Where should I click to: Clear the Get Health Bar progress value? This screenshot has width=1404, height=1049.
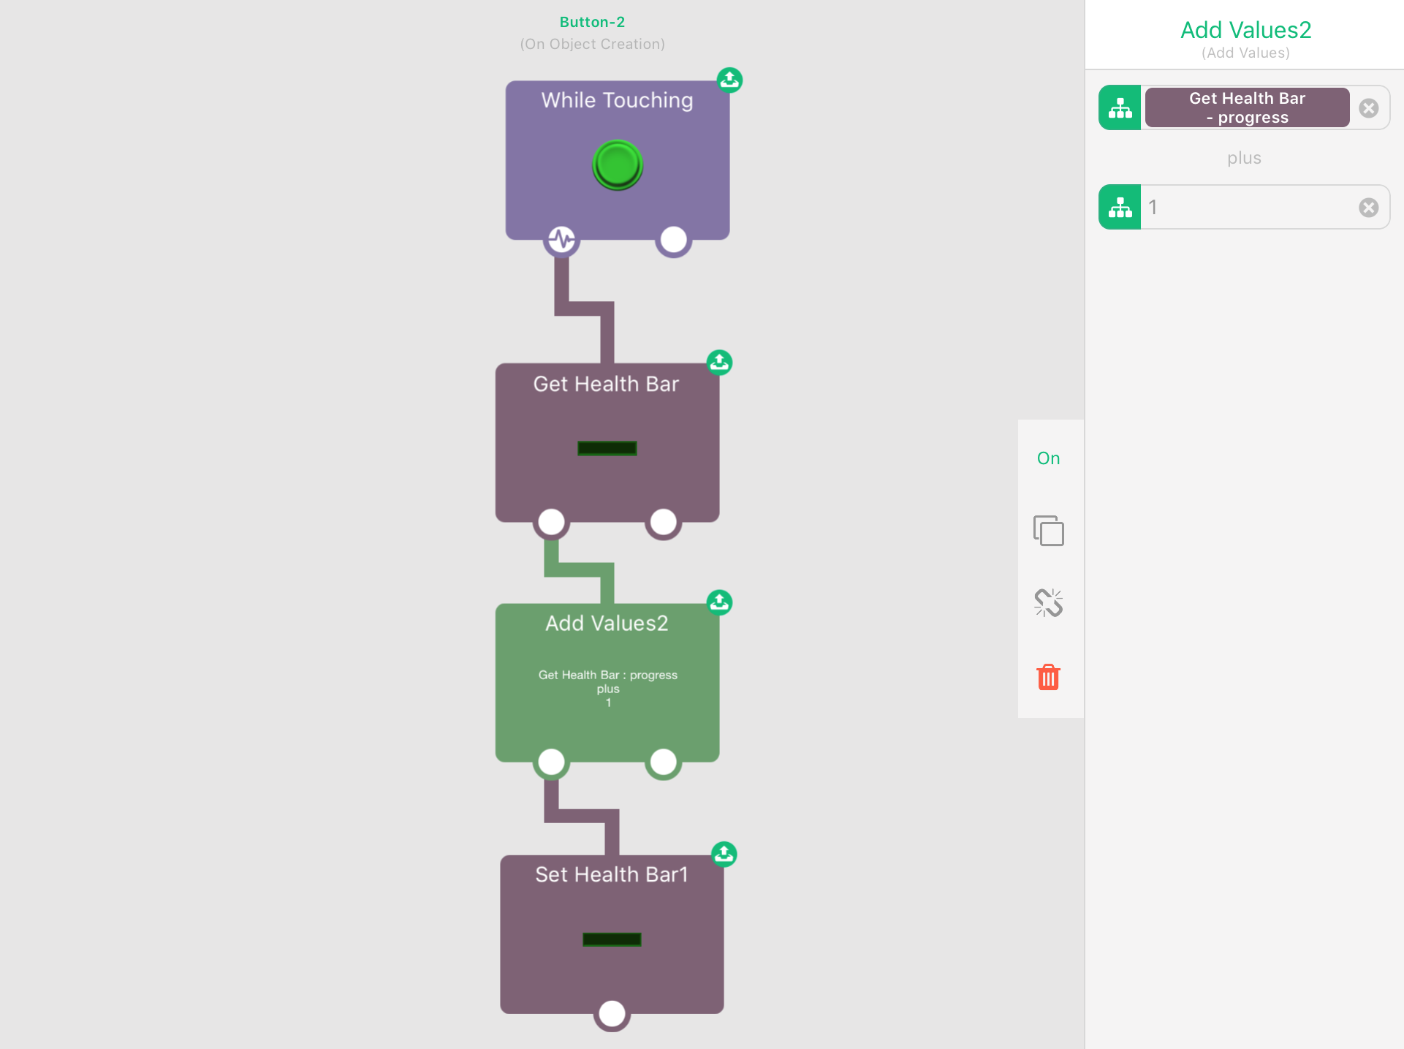pos(1369,108)
